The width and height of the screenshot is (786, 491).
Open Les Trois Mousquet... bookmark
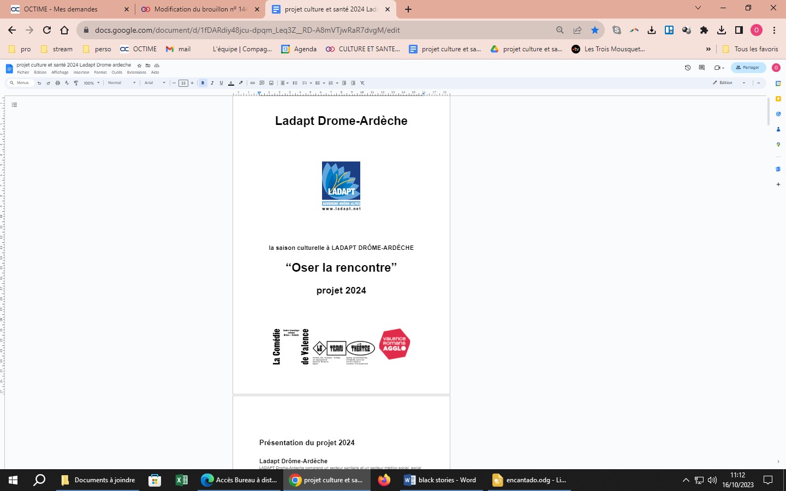tap(608, 49)
